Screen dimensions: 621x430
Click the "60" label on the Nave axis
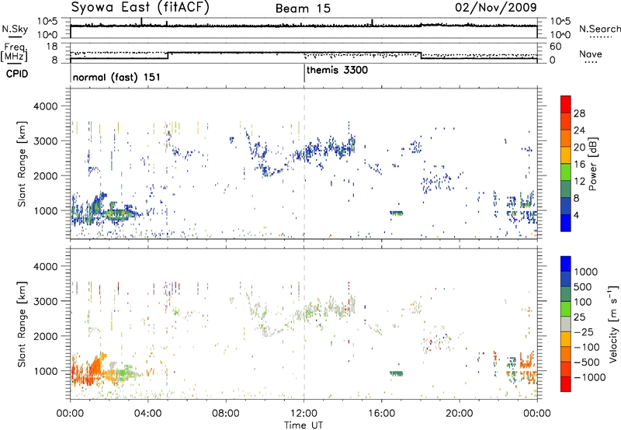coord(556,47)
